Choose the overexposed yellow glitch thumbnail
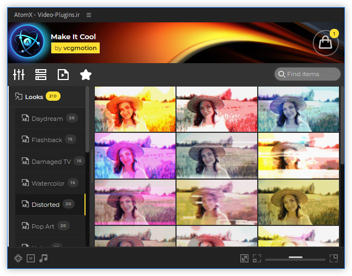 tap(299, 156)
